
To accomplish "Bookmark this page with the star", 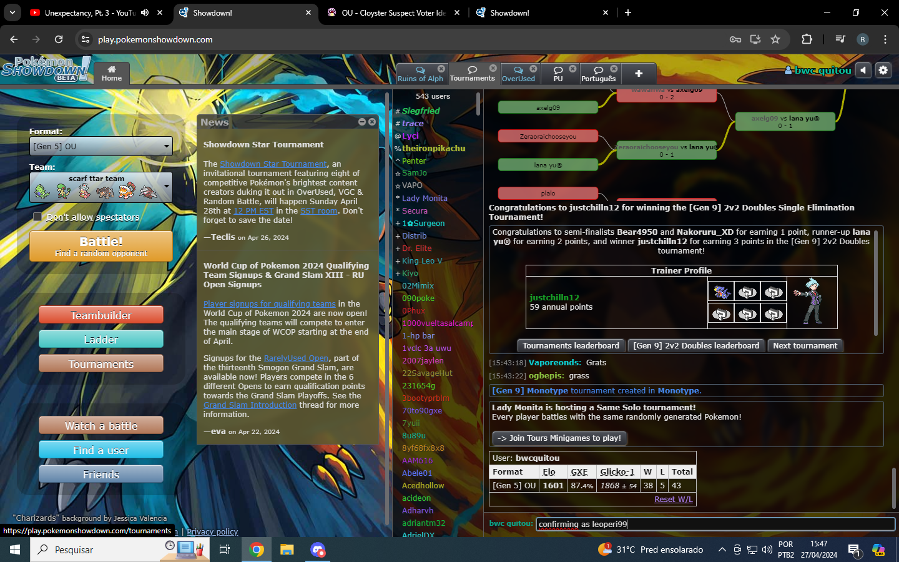I will point(775,39).
